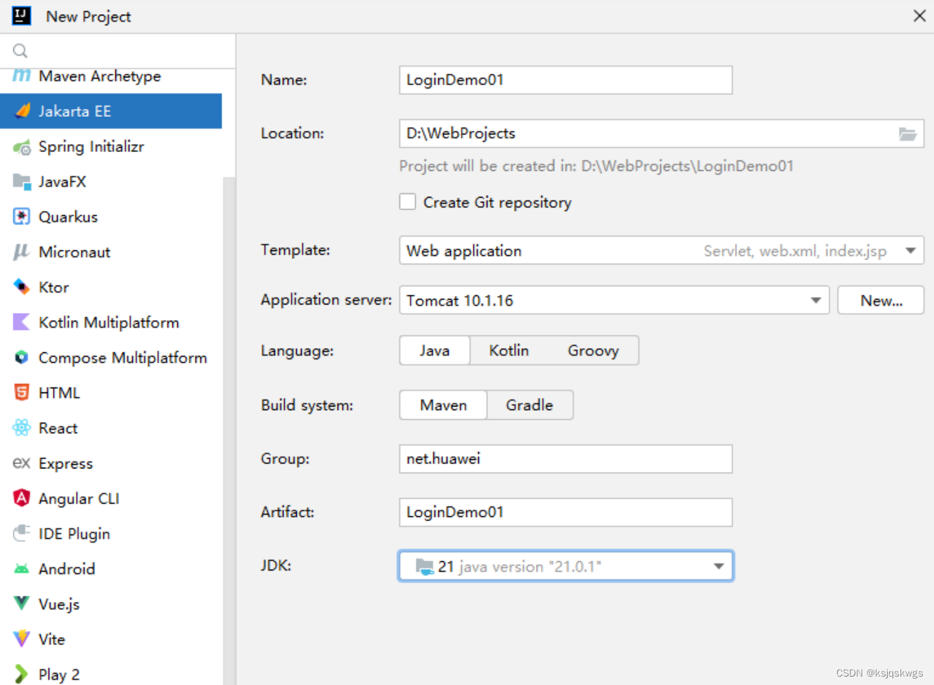The height and width of the screenshot is (685, 934).
Task: Click the Web application template combo box
Action: 661,250
